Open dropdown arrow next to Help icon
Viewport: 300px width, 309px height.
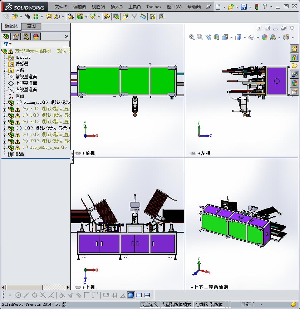[x=271, y=7]
